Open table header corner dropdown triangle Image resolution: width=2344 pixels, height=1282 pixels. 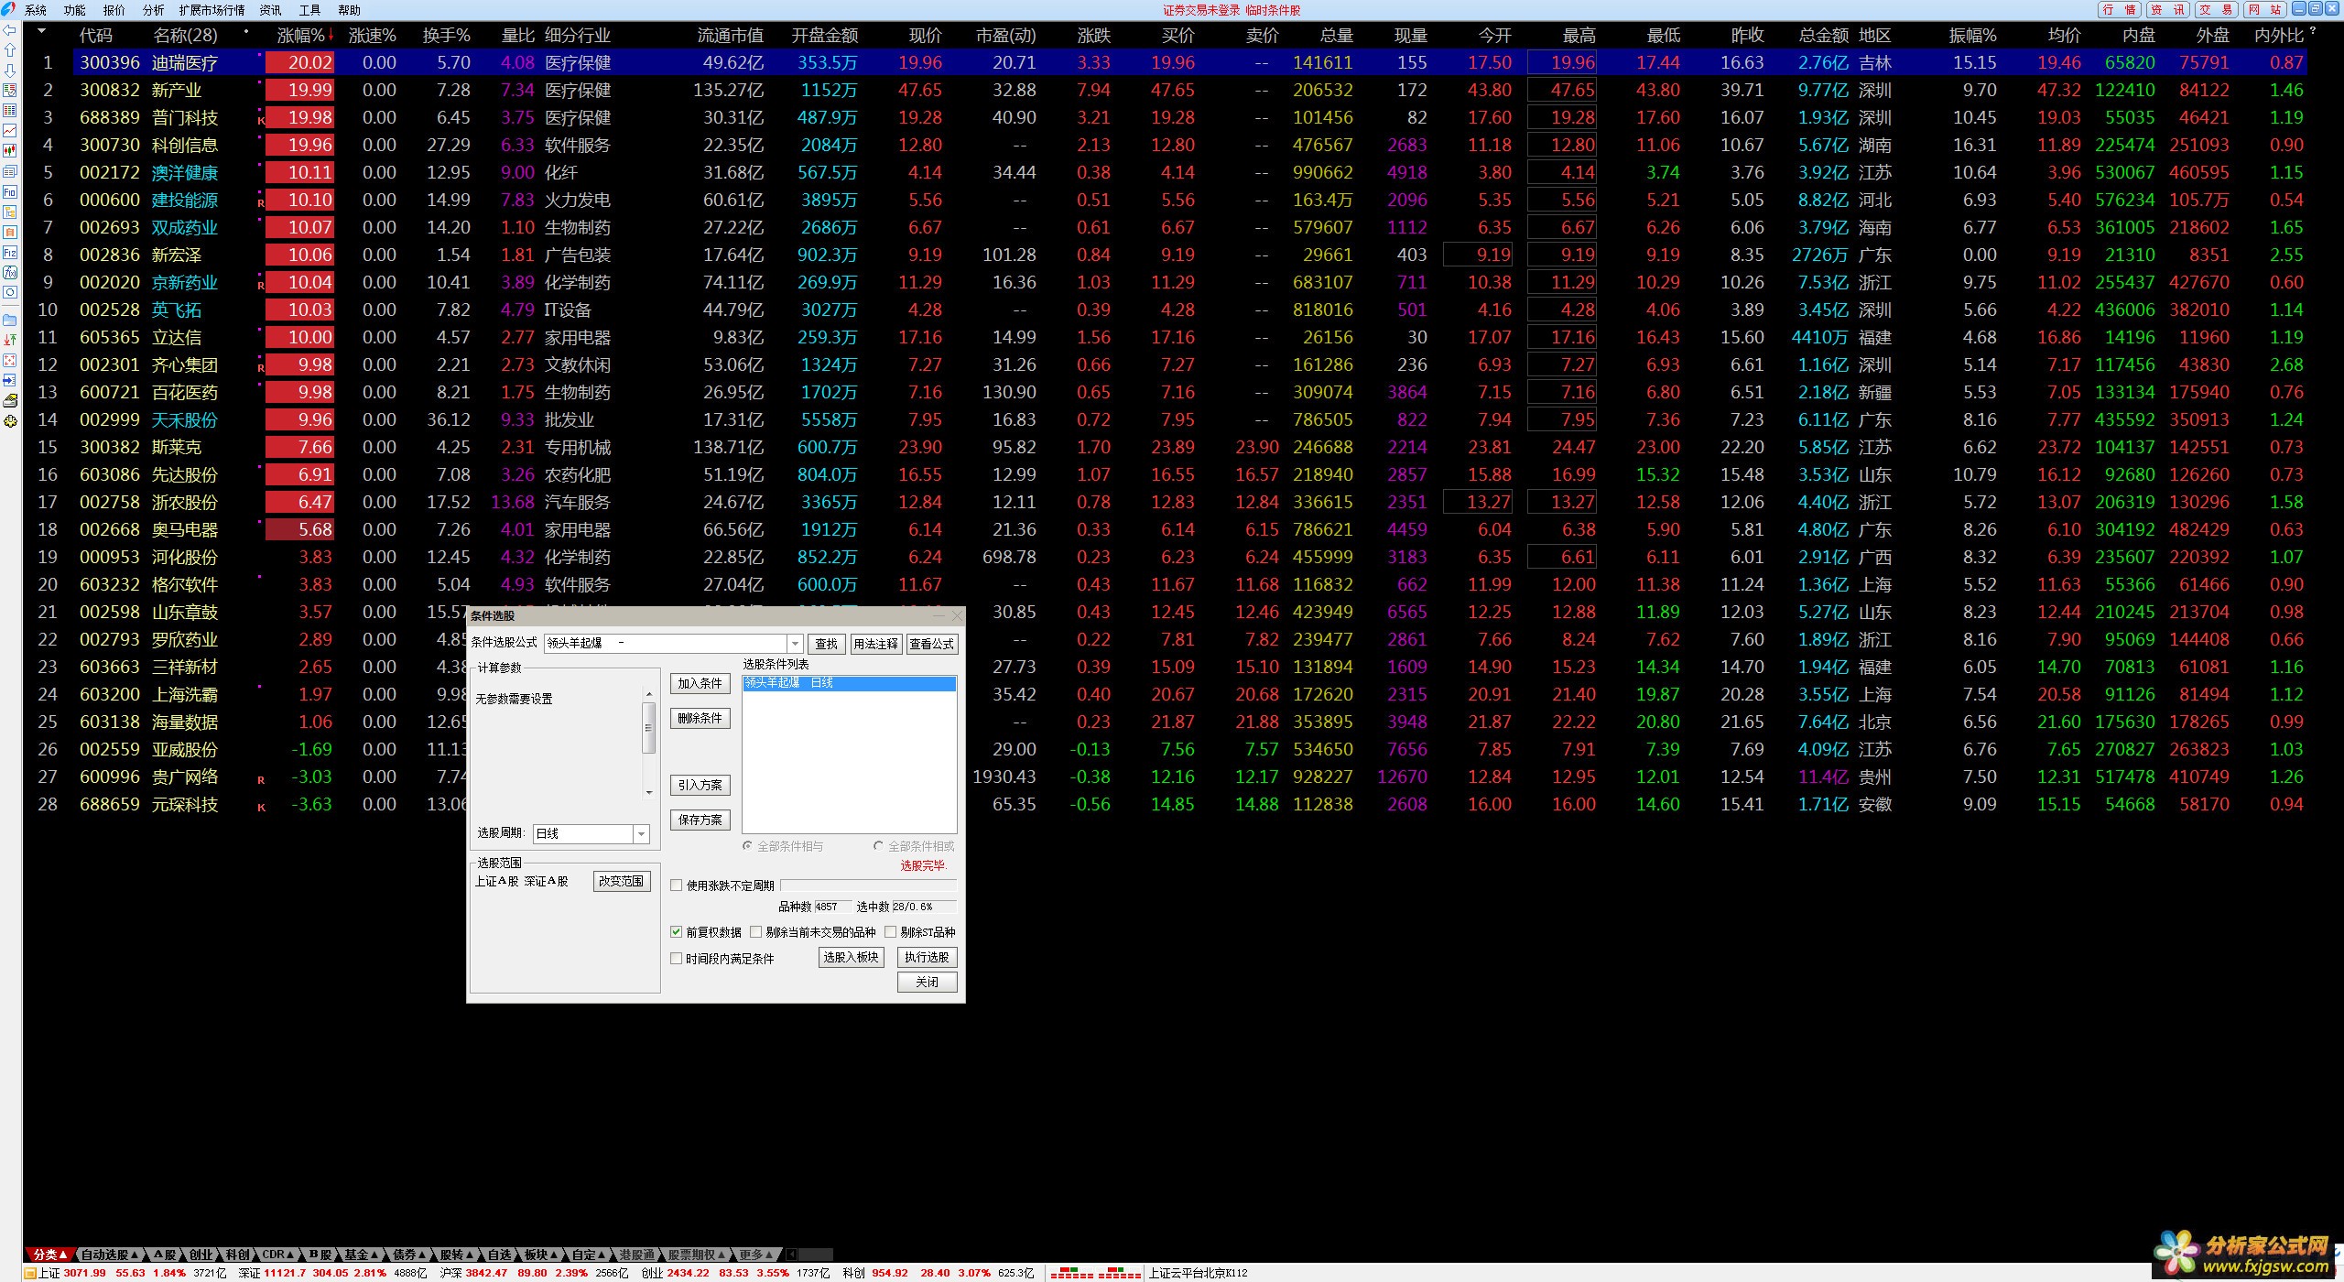tap(41, 31)
